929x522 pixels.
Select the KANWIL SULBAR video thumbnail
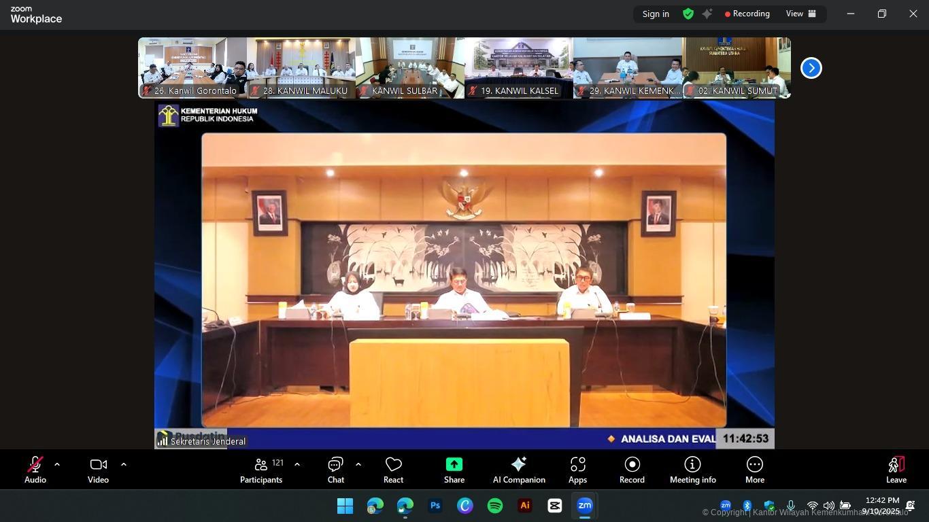pos(410,68)
